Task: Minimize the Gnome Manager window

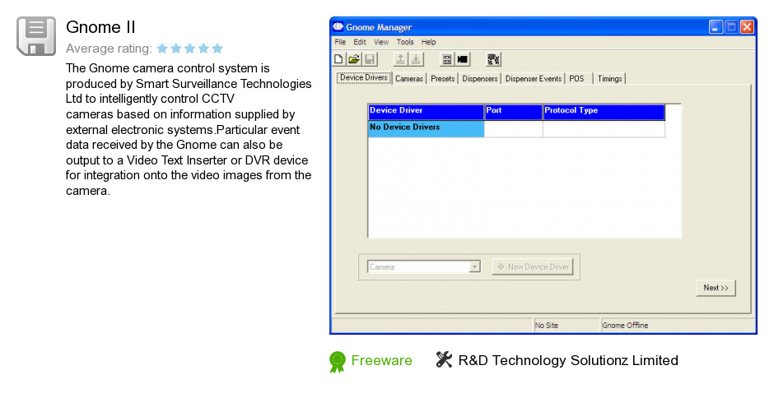Action: point(716,26)
